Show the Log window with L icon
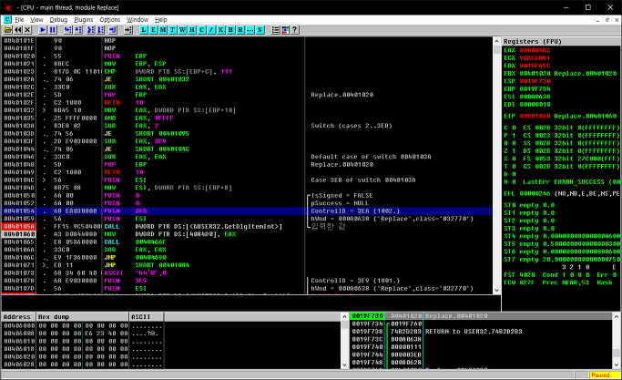 (144, 30)
